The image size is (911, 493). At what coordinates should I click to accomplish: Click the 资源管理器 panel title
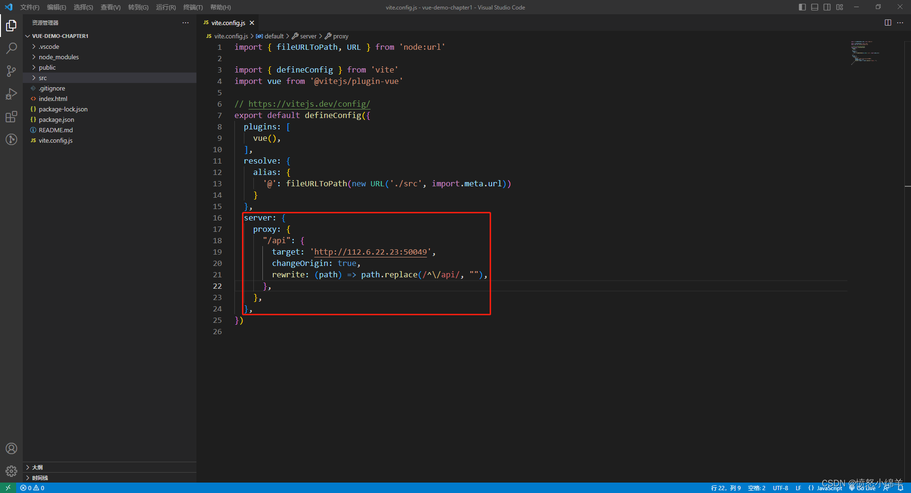(x=45, y=23)
